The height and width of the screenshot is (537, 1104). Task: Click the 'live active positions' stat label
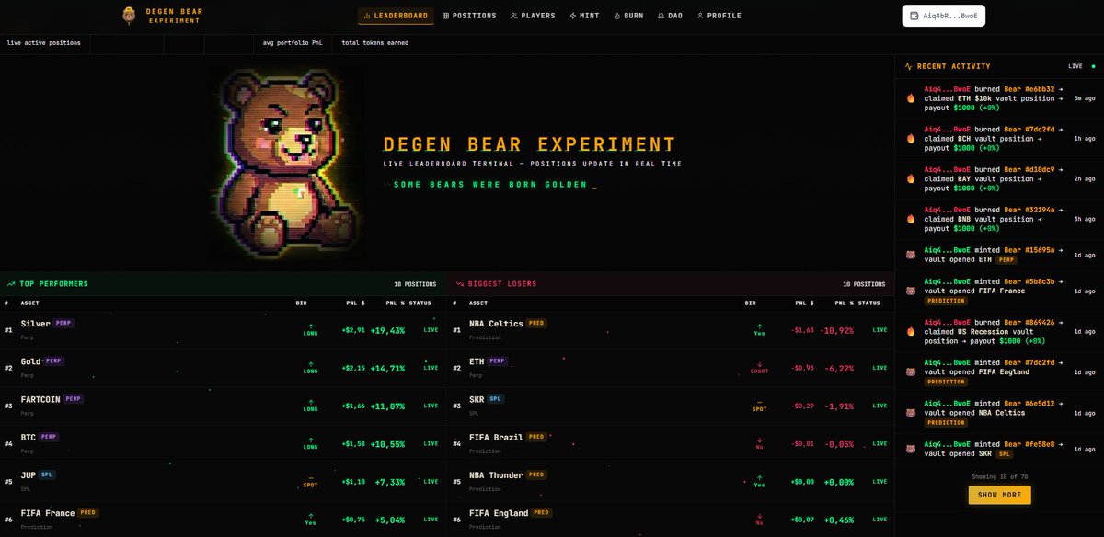(x=43, y=43)
